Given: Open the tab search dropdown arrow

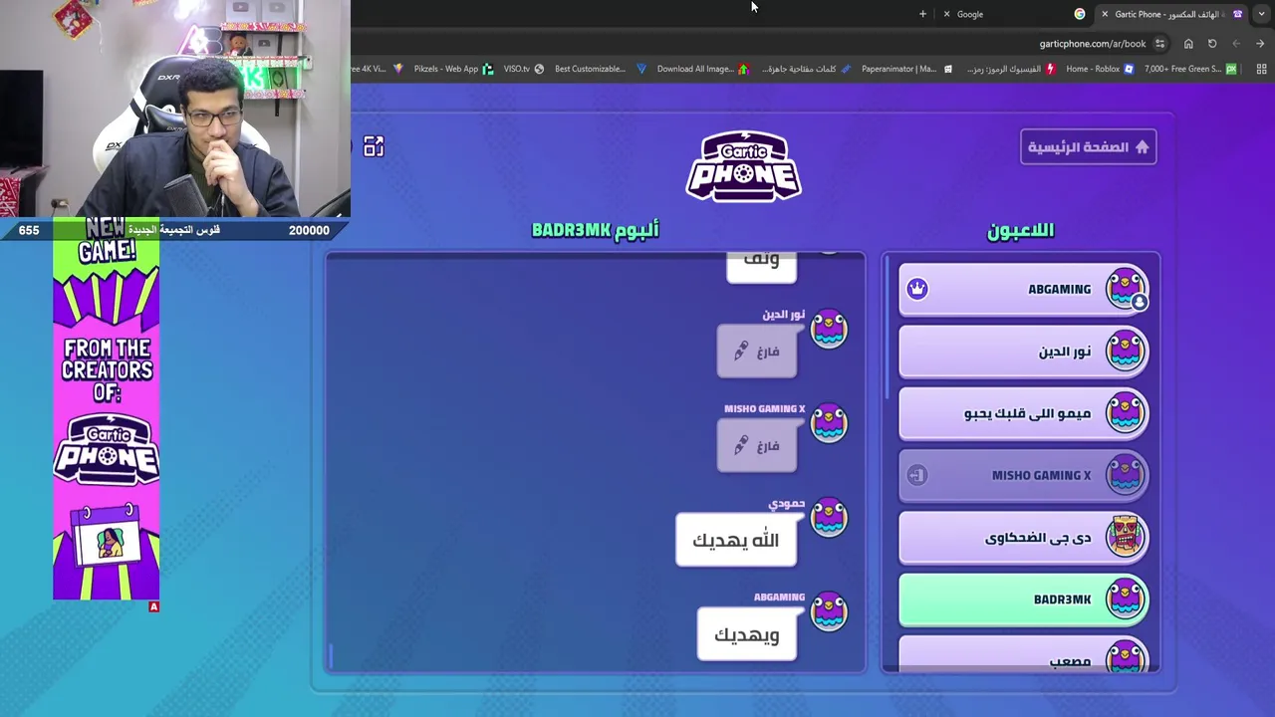Looking at the screenshot, I should (x=1261, y=14).
